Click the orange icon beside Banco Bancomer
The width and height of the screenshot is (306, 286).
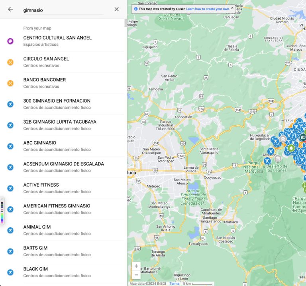click(x=10, y=83)
